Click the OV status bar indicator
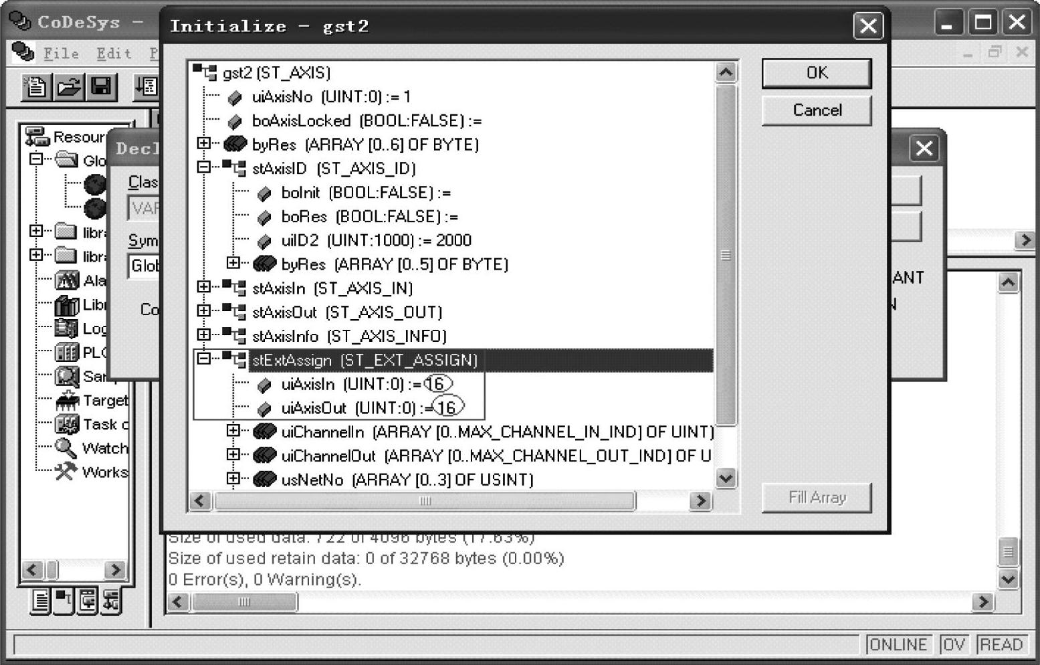This screenshot has width=1040, height=665. click(953, 644)
